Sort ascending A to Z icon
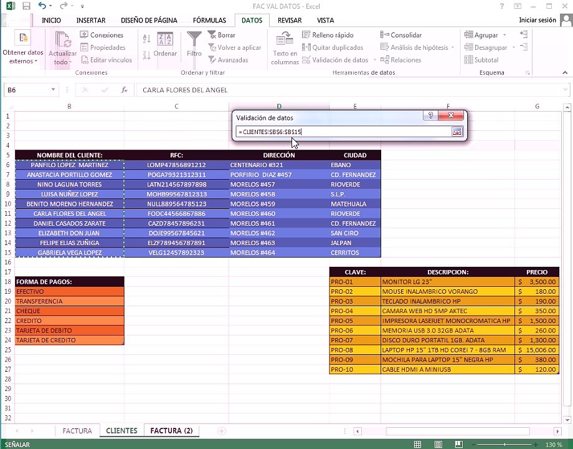The height and width of the screenshot is (449, 573). pos(147,39)
